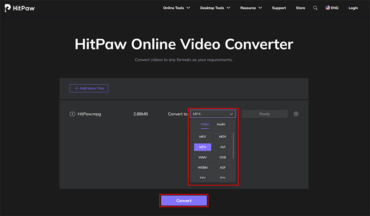The image size is (370, 216).
Task: Expand the Online Tools menu
Action: (x=177, y=8)
